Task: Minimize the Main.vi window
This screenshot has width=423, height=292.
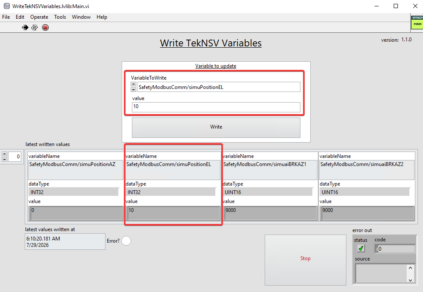Action: pyautogui.click(x=377, y=6)
